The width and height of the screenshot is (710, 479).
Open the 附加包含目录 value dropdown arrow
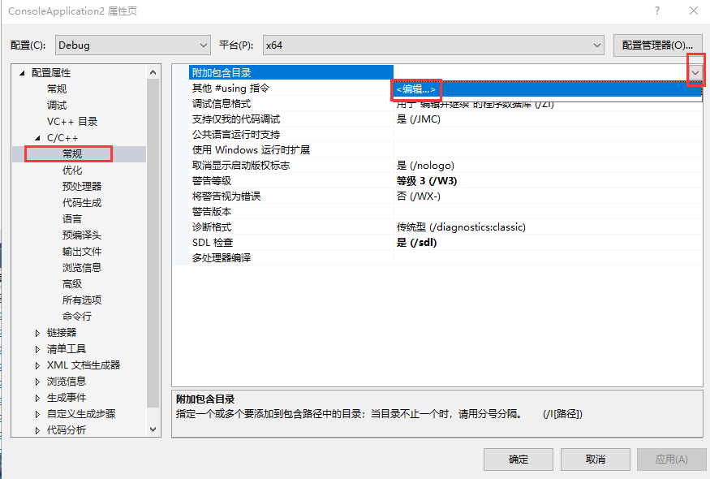coord(695,71)
